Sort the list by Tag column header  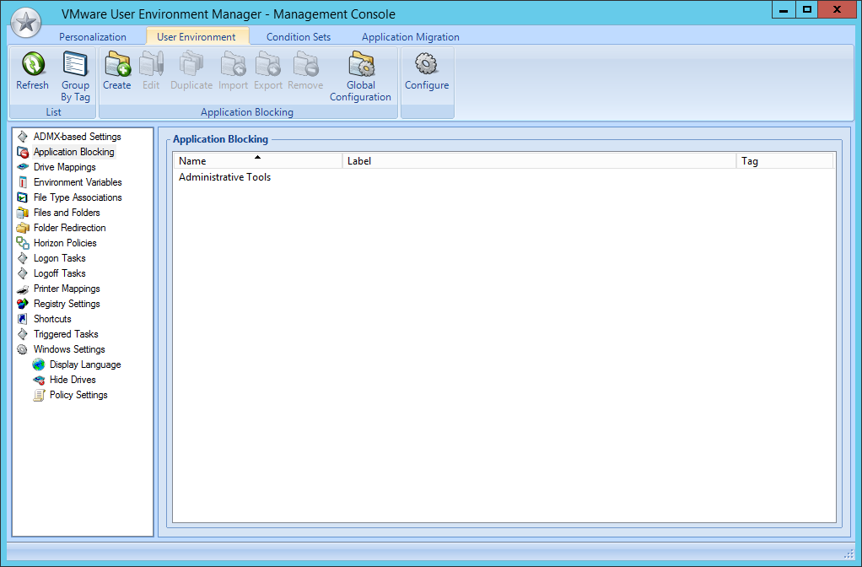785,161
